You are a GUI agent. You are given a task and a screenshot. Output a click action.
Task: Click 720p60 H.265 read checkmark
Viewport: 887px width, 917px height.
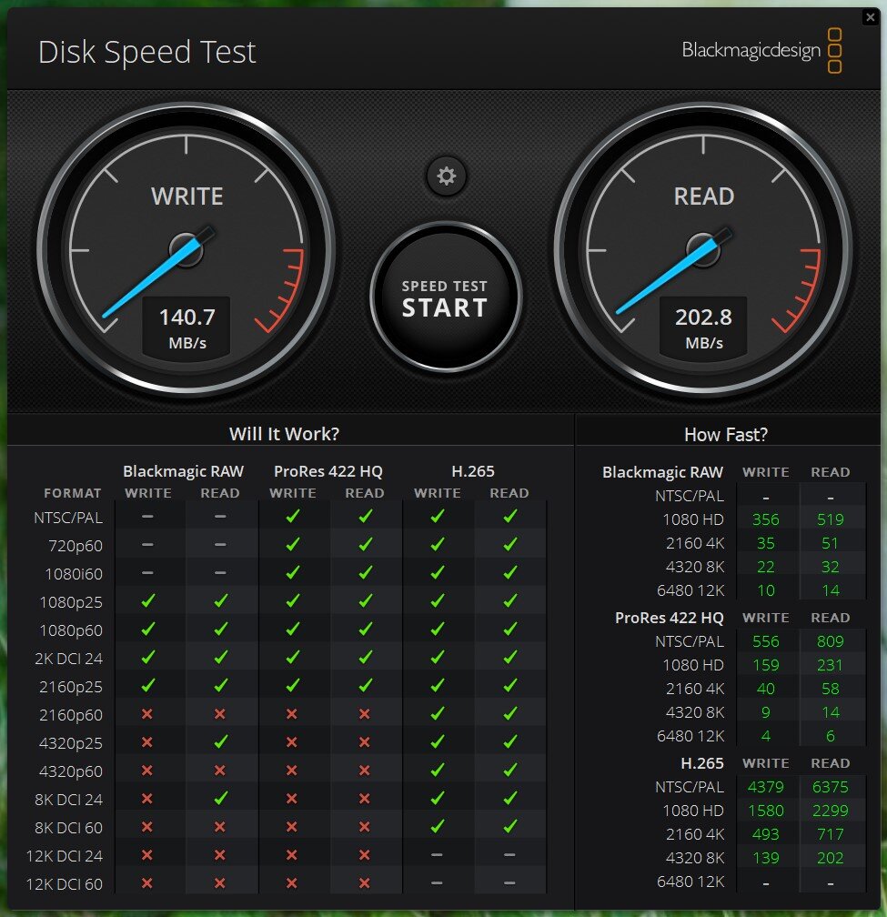(x=509, y=544)
